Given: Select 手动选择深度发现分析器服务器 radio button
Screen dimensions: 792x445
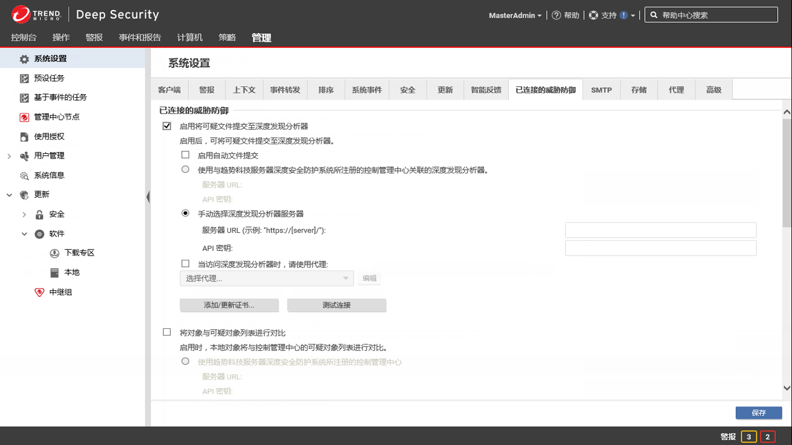Looking at the screenshot, I should [185, 213].
